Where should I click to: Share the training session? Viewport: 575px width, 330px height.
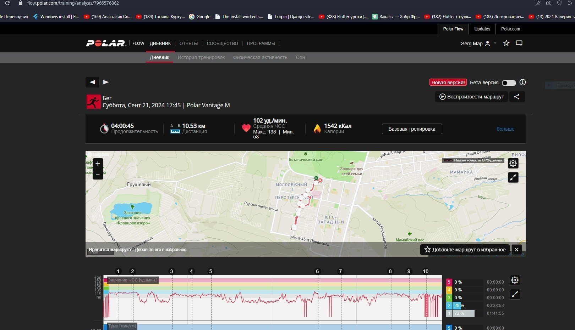(517, 97)
